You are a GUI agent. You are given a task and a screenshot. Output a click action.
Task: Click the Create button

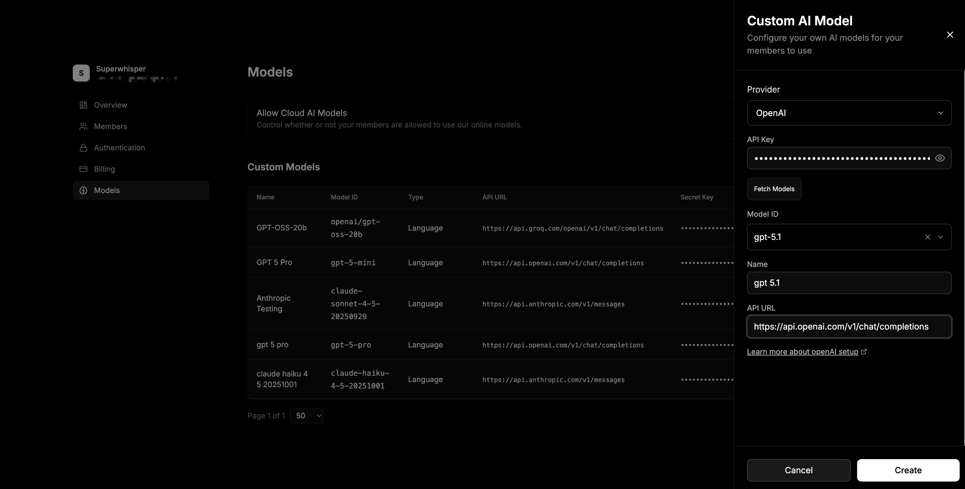[908, 470]
